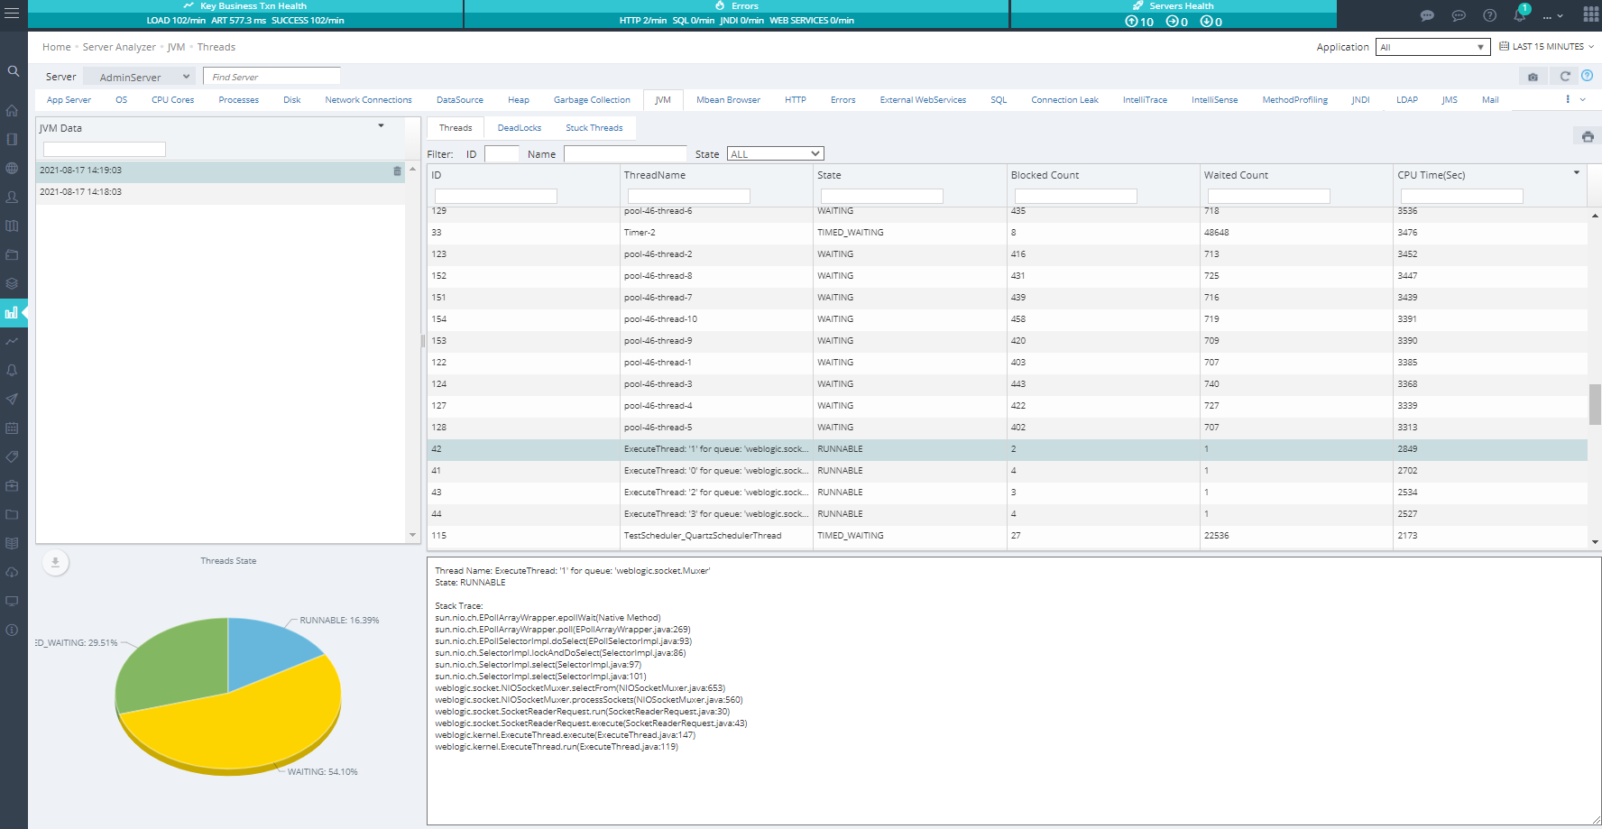Open the MethodProfiling tab
The height and width of the screenshot is (829, 1602).
click(x=1294, y=100)
